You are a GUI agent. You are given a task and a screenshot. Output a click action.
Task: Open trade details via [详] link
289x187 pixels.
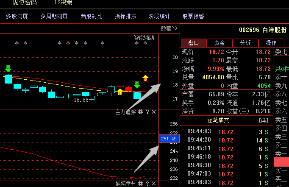coord(264,120)
